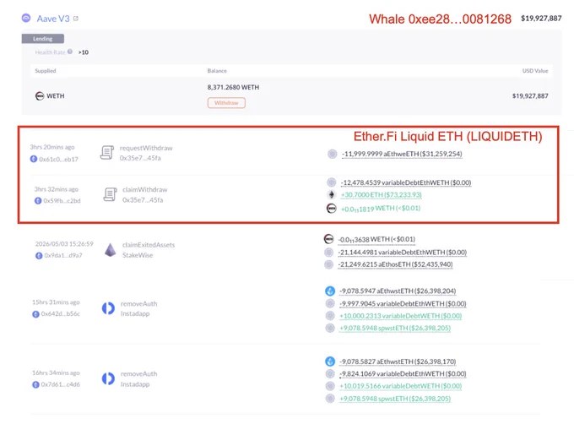Click StakeWise protocol name
The width and height of the screenshot is (574, 424).
tap(138, 255)
